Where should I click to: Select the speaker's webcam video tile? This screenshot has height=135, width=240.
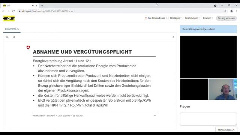pyautogui.click(x=223, y=89)
